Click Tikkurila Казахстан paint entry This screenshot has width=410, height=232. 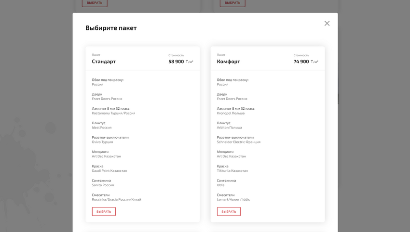pos(232,171)
